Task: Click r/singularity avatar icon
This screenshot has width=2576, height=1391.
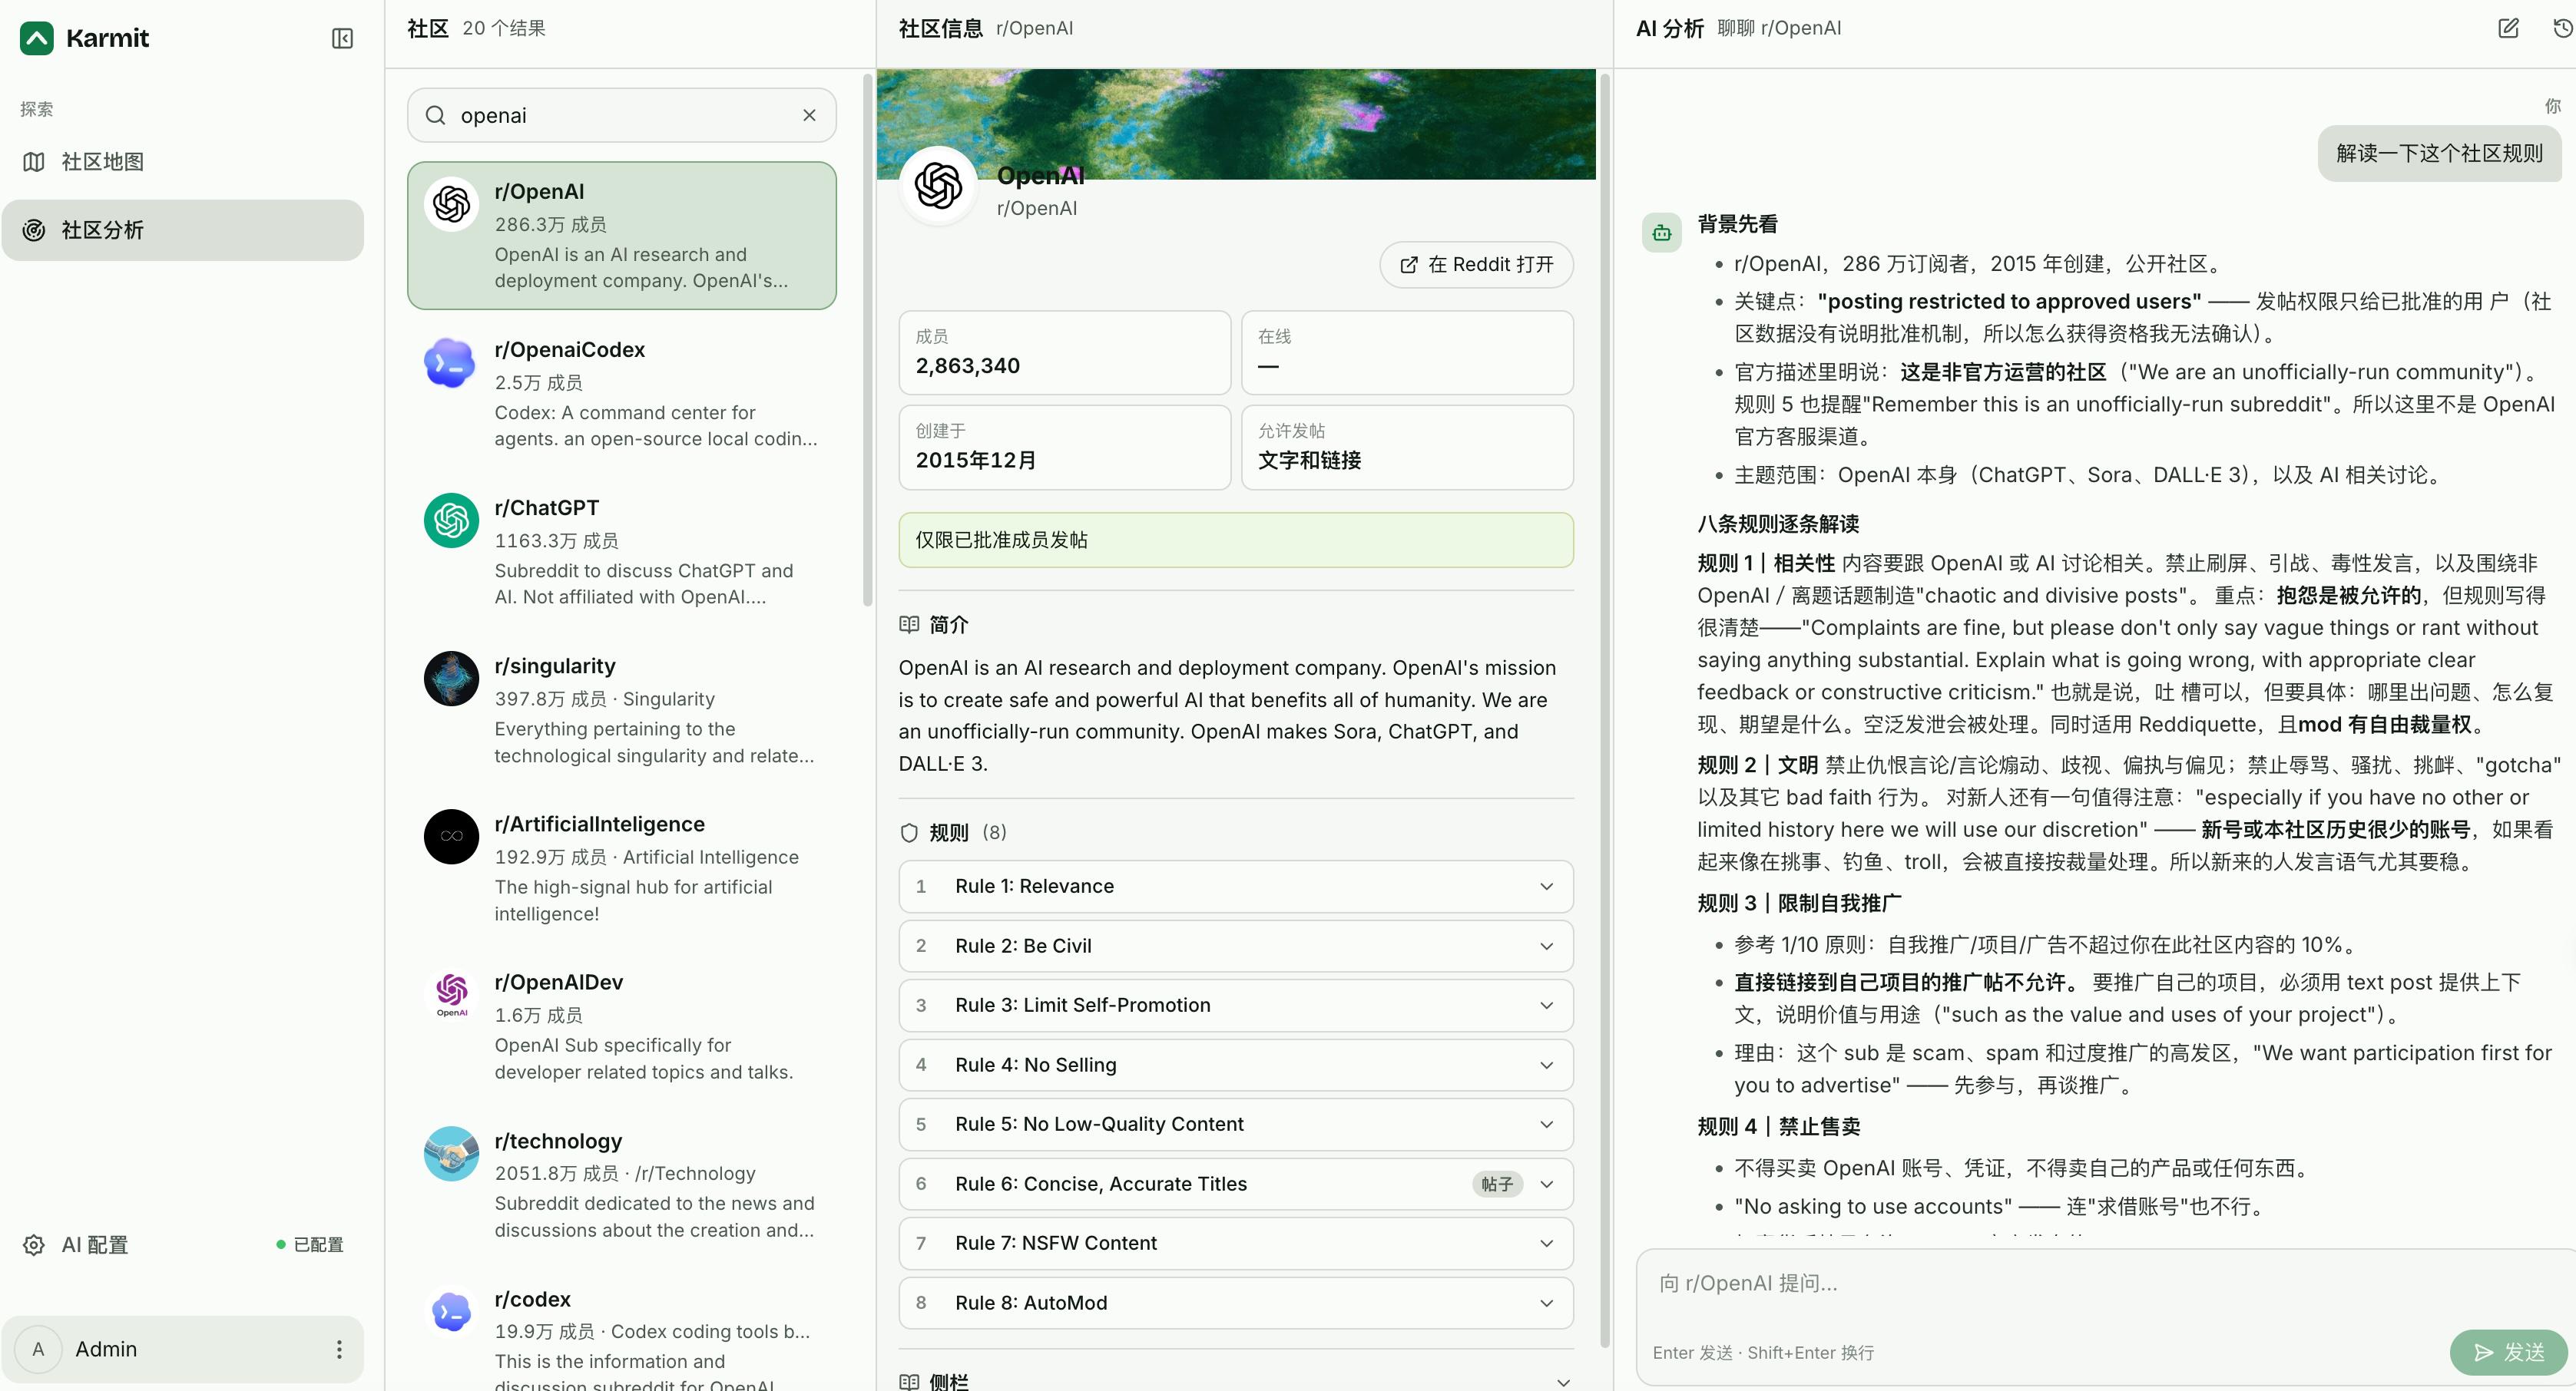Action: [451, 679]
